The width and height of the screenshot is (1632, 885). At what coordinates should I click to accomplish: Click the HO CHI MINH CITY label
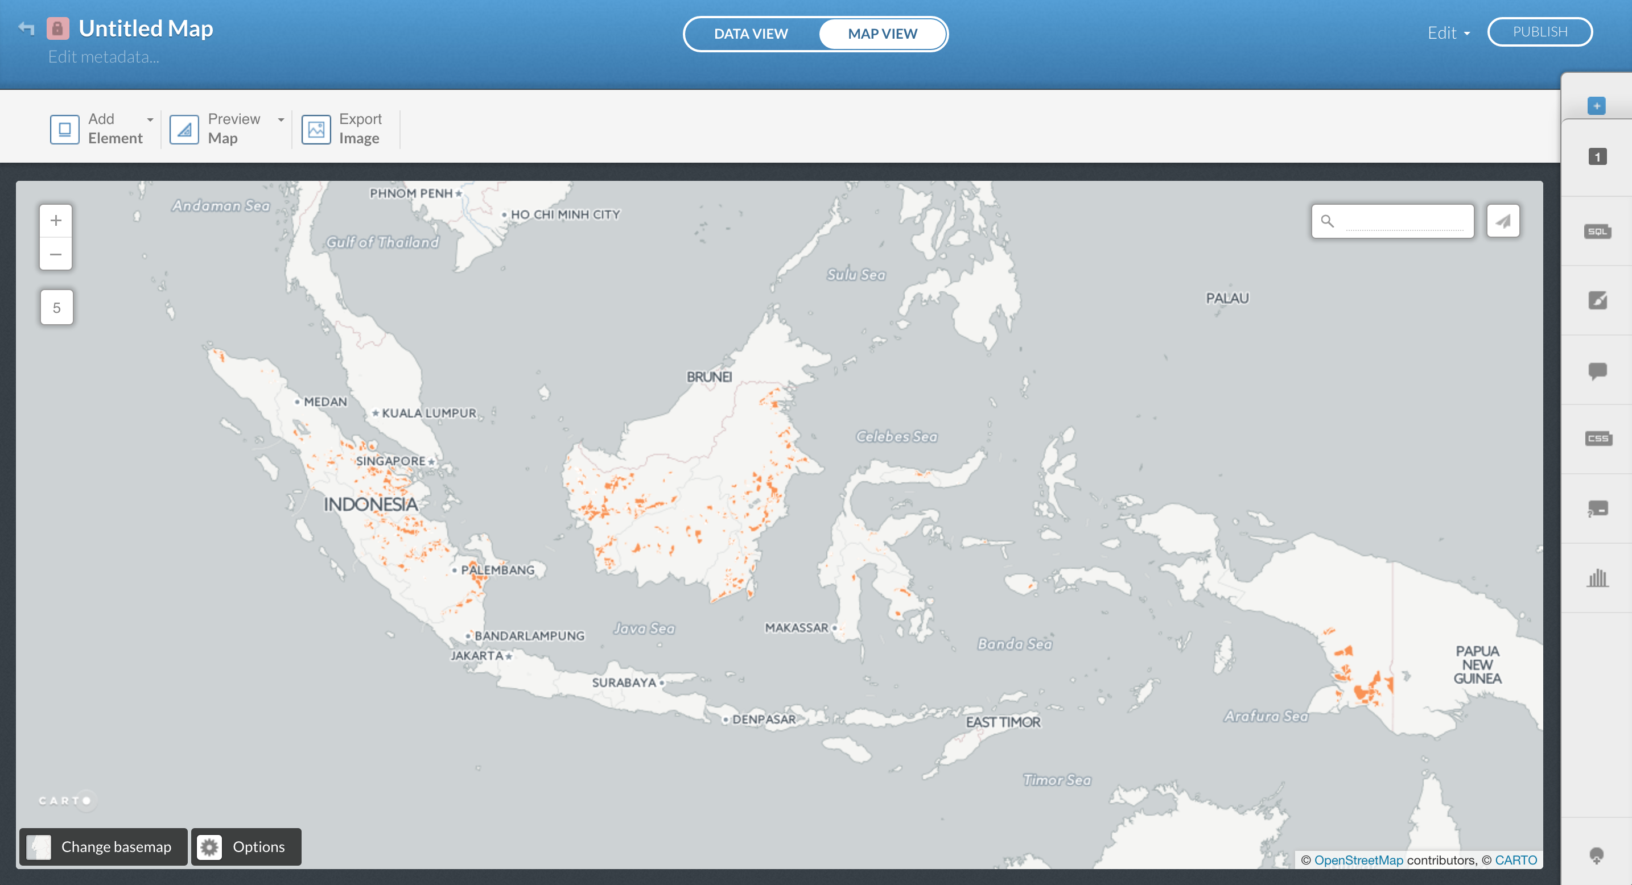pyautogui.click(x=565, y=214)
